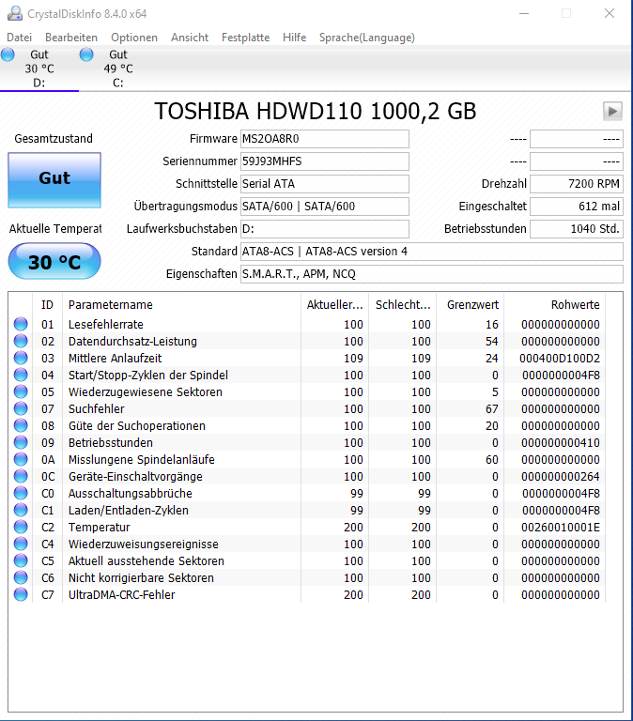Open the Ansicht menu
Image resolution: width=633 pixels, height=721 pixels.
click(190, 38)
